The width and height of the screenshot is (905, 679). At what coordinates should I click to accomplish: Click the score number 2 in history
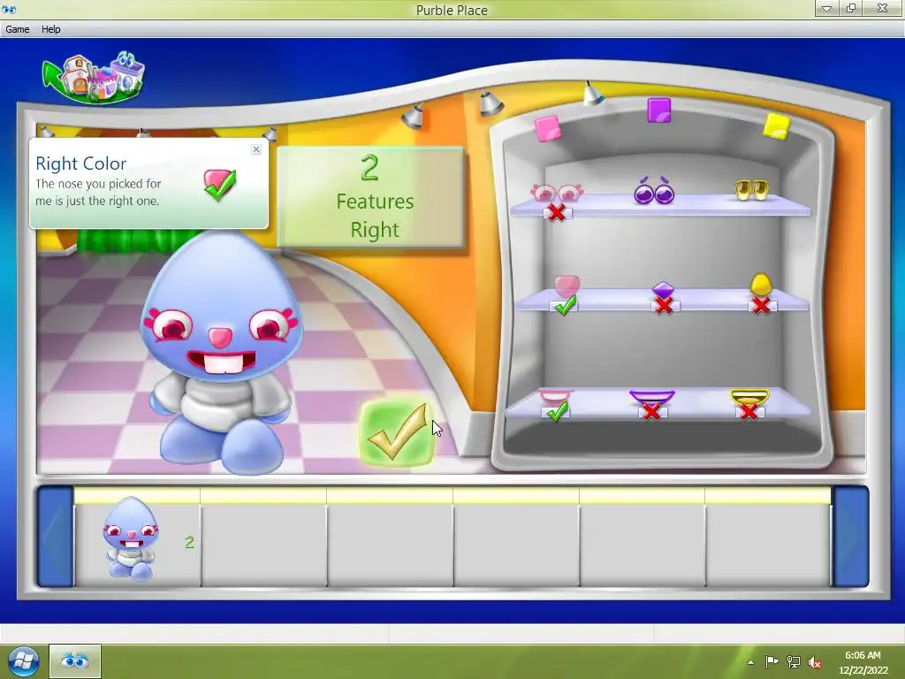(189, 542)
